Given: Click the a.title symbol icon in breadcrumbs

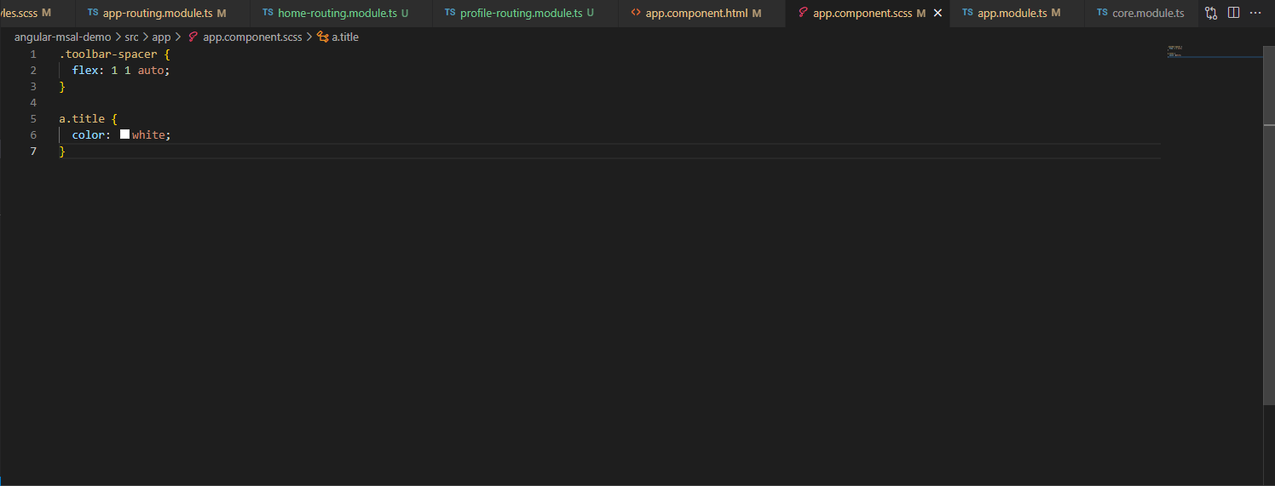Looking at the screenshot, I should point(322,37).
